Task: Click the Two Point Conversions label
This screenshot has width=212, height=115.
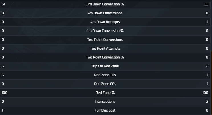Action: (x=105, y=40)
